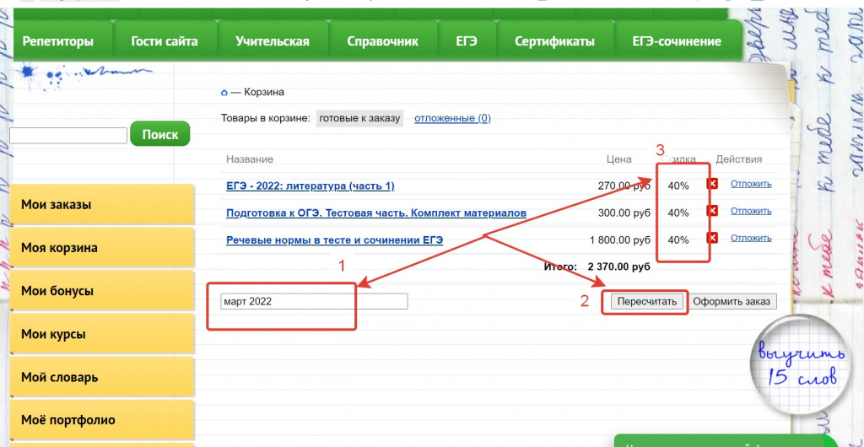864x447 pixels.
Task: Postpone Речевые нормы item via Отложить
Action: click(751, 238)
